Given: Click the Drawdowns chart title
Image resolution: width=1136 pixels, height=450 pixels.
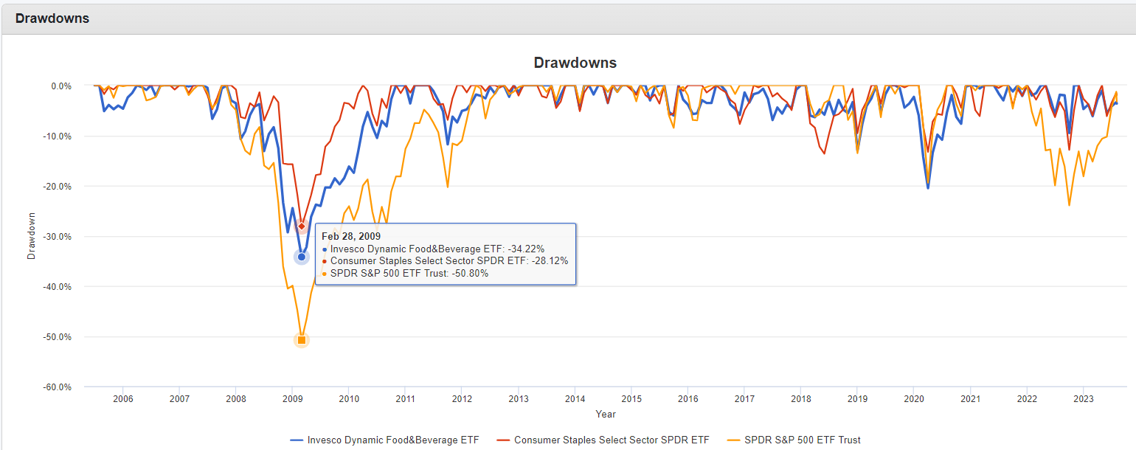Looking at the screenshot, I should coord(575,63).
